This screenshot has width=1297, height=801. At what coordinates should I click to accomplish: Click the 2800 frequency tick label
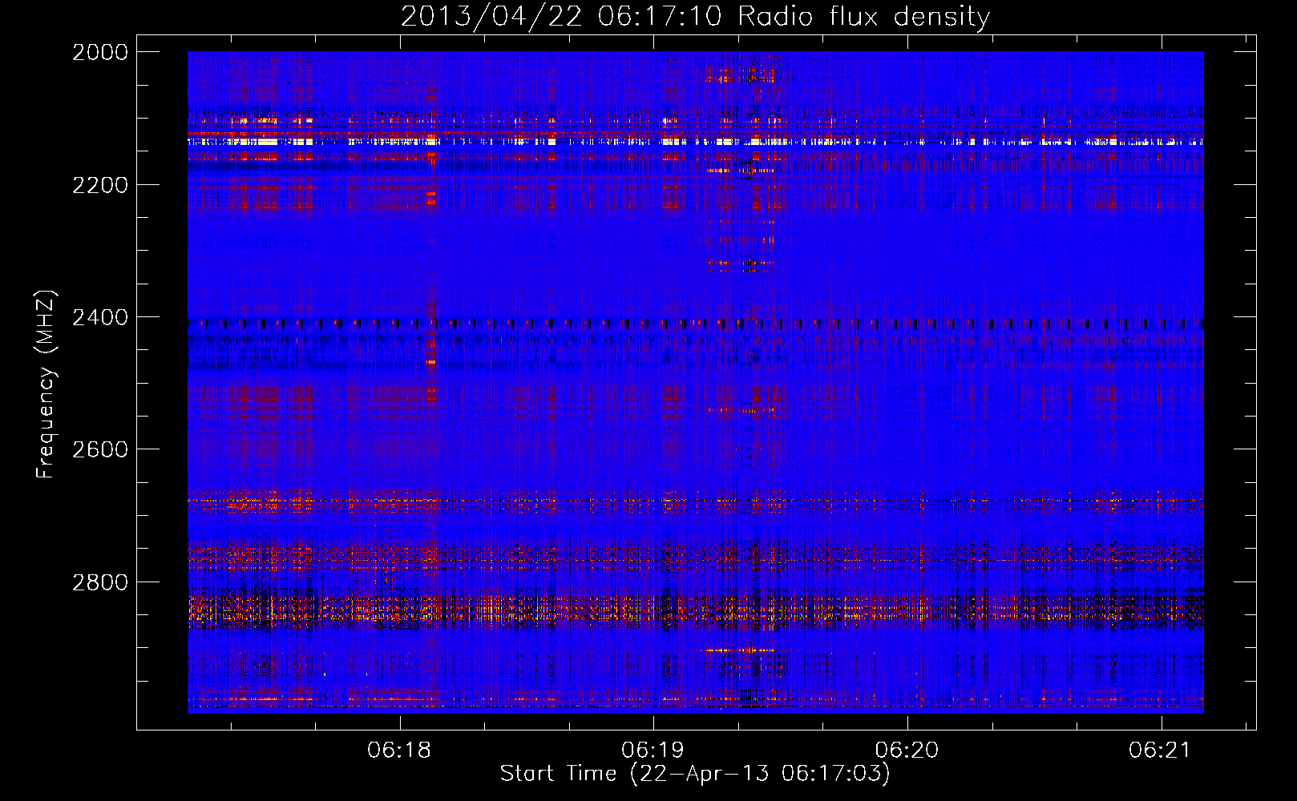point(100,582)
